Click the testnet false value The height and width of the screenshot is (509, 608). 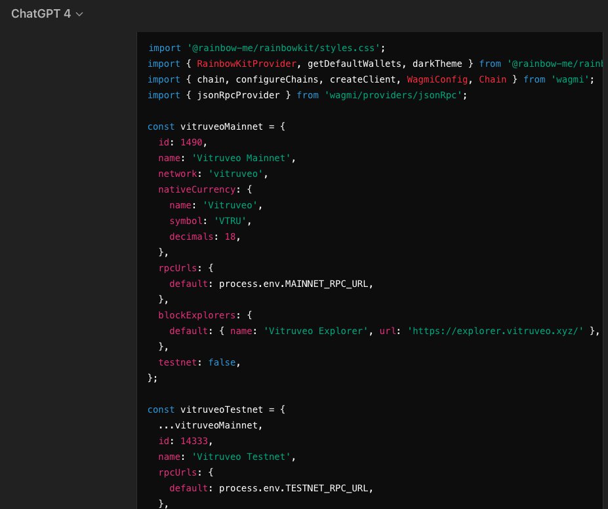tap(222, 362)
